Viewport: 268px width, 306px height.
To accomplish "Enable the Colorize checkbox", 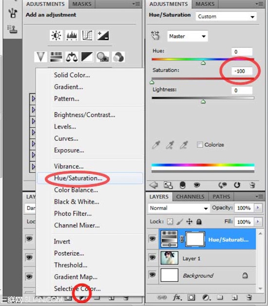I will 200,144.
